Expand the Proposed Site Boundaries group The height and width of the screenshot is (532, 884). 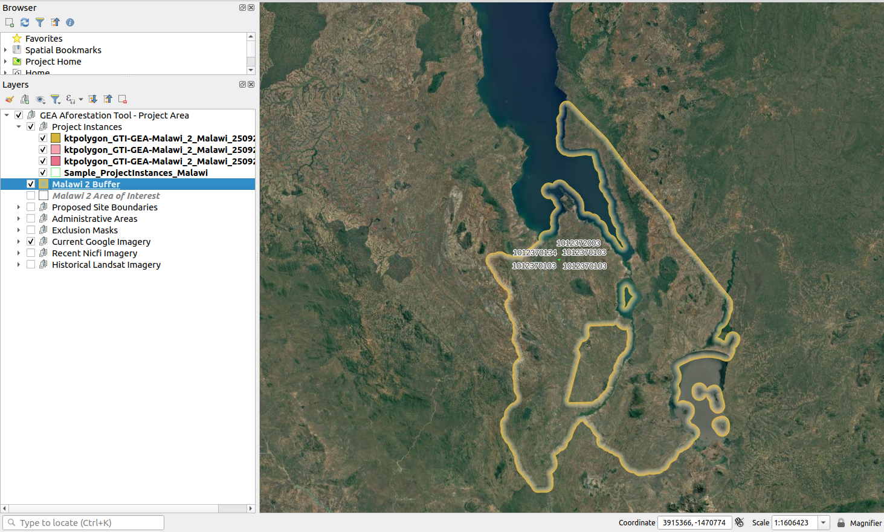click(19, 207)
